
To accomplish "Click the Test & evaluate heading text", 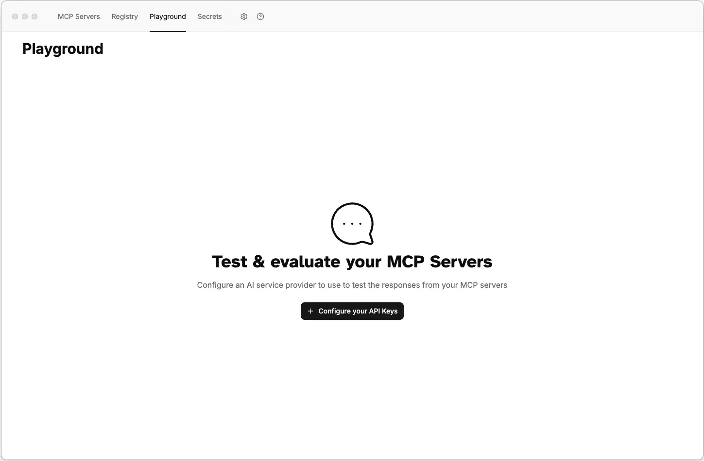I will click(352, 262).
